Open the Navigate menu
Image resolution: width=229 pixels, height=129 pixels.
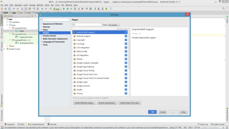pos(18,5)
